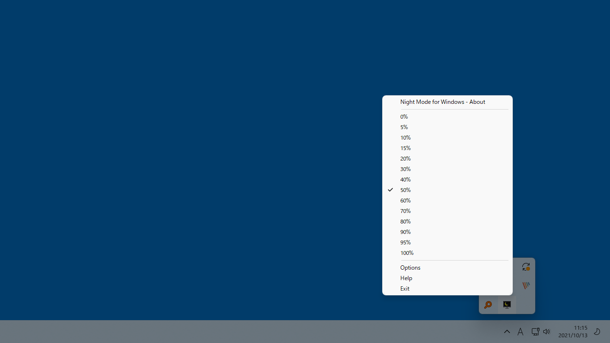
Task: Click the moon focus assist icon
Action: coord(597,332)
